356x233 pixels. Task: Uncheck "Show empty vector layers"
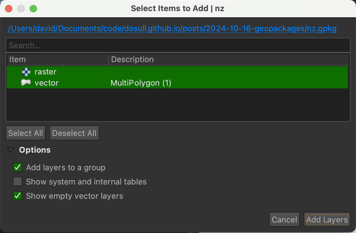[18, 196]
